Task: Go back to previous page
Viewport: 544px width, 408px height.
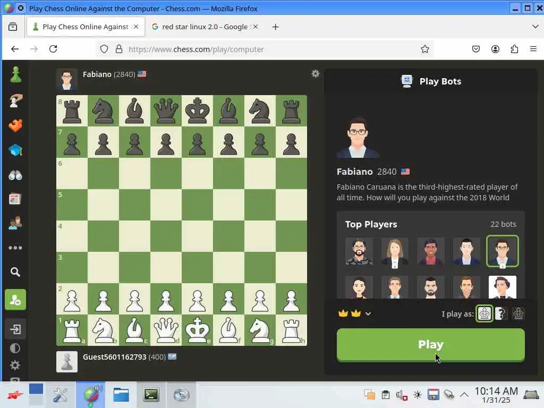Action: pos(15,49)
